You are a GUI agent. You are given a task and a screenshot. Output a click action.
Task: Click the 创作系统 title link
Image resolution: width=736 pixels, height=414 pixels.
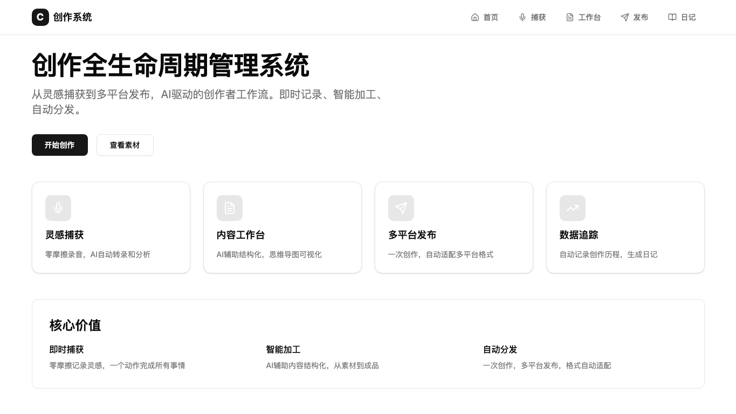[x=72, y=17]
